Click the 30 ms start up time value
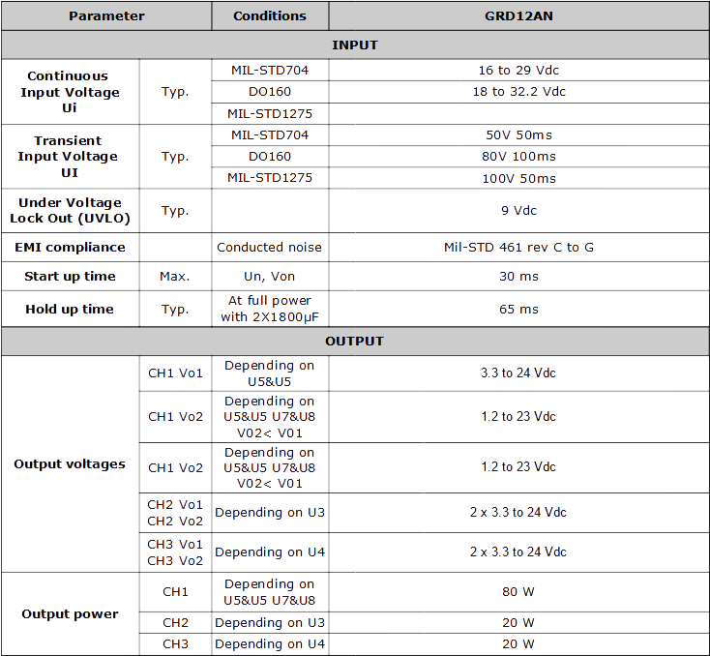 click(518, 277)
